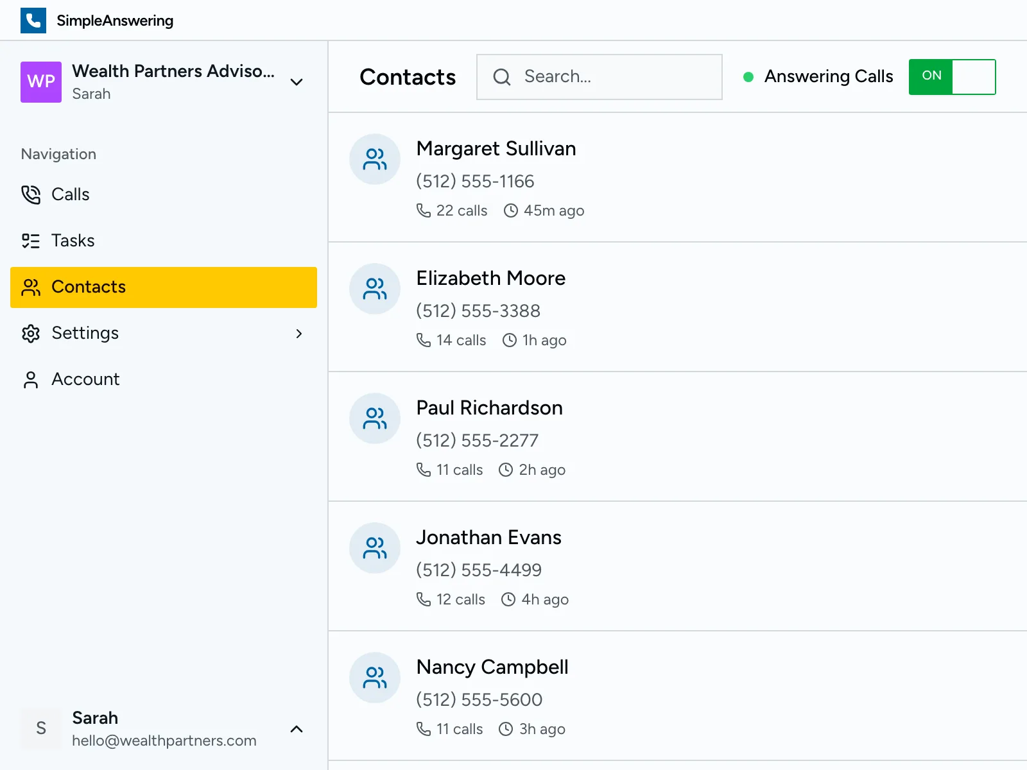Open the Contacts navigation item
The height and width of the screenshot is (770, 1027).
88,287
